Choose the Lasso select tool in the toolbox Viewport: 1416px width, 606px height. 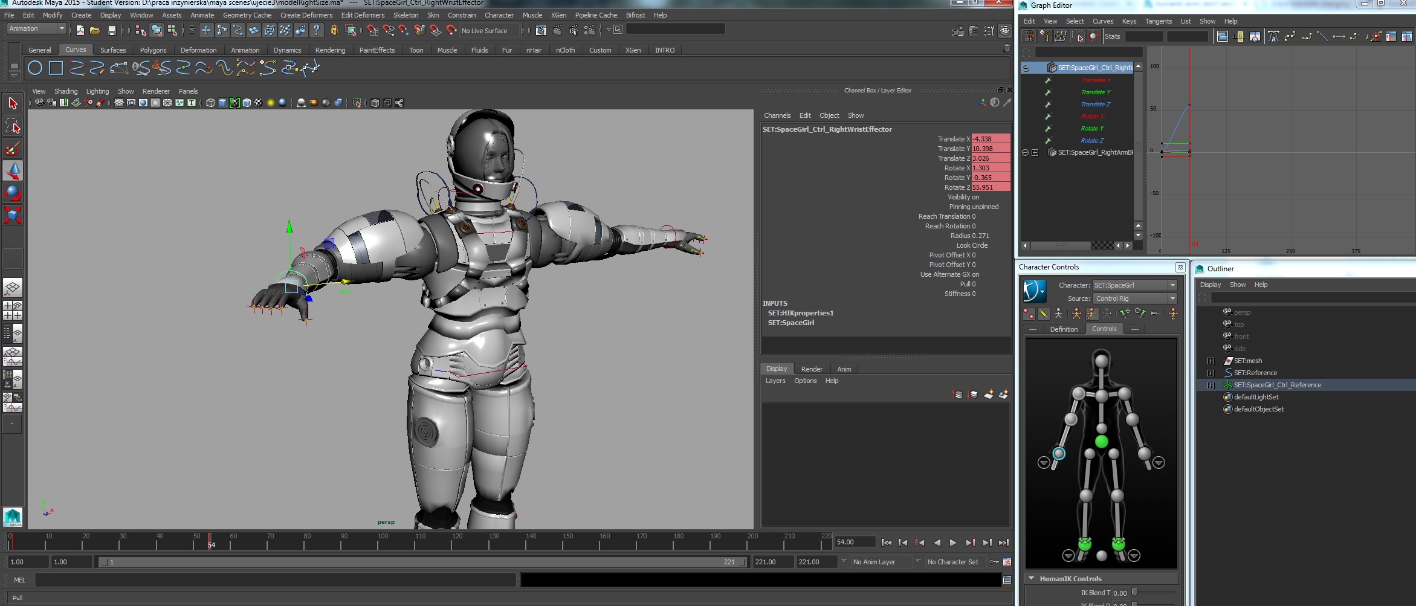click(13, 126)
